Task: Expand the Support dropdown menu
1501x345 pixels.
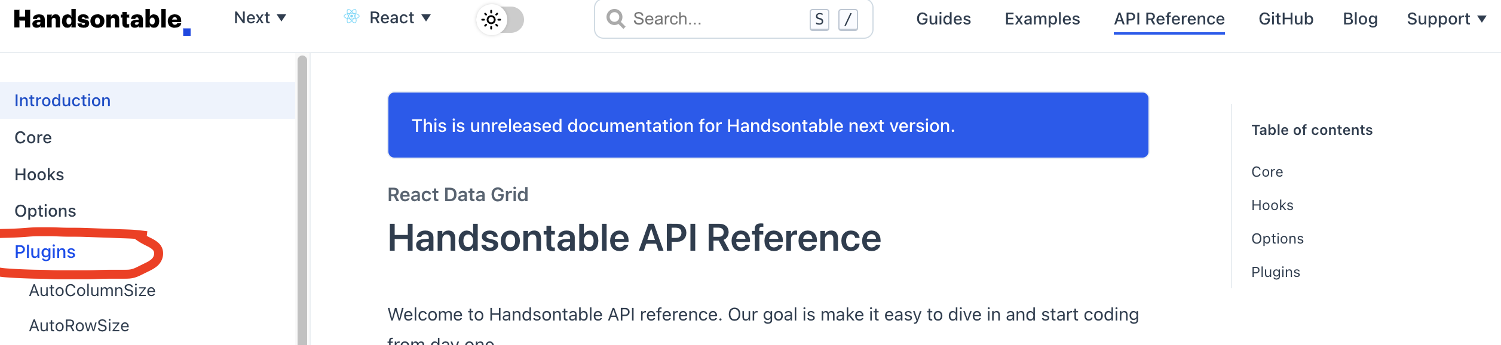Action: [x=1446, y=19]
